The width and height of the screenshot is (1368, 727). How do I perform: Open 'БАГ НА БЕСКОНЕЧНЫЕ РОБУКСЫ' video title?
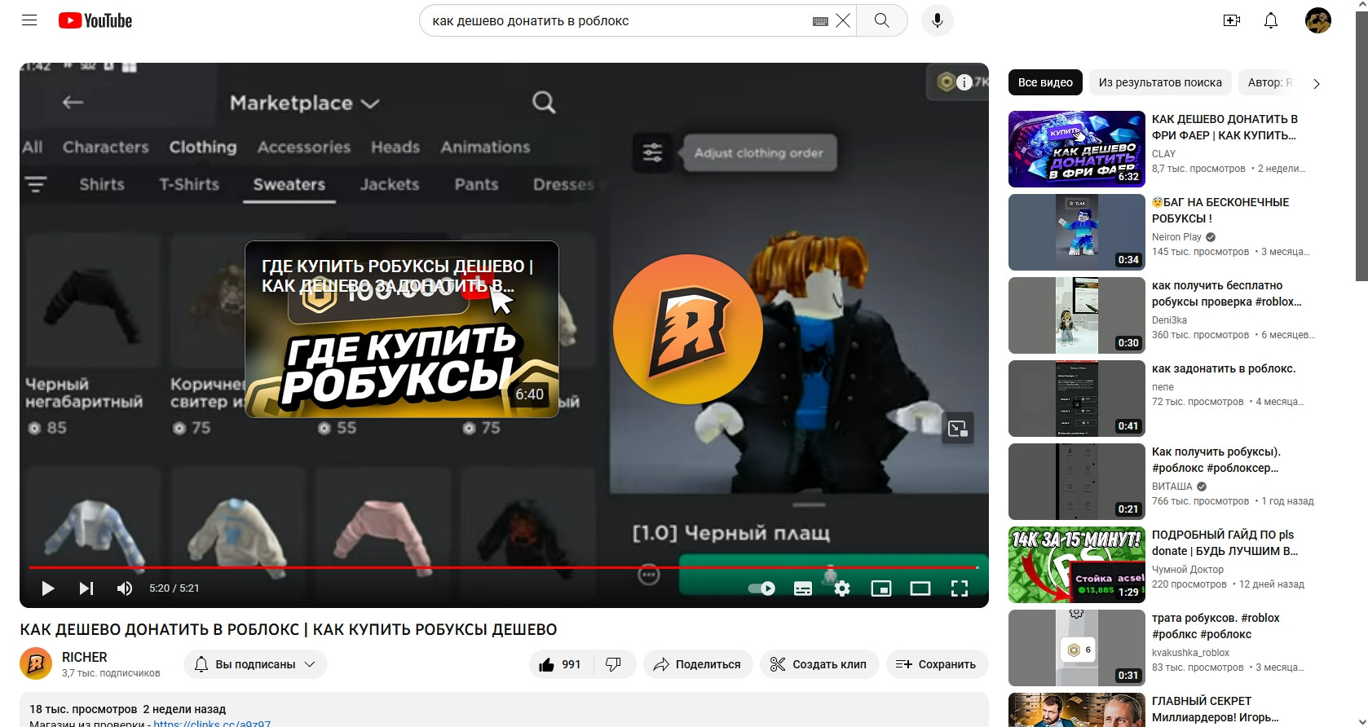tap(1220, 210)
